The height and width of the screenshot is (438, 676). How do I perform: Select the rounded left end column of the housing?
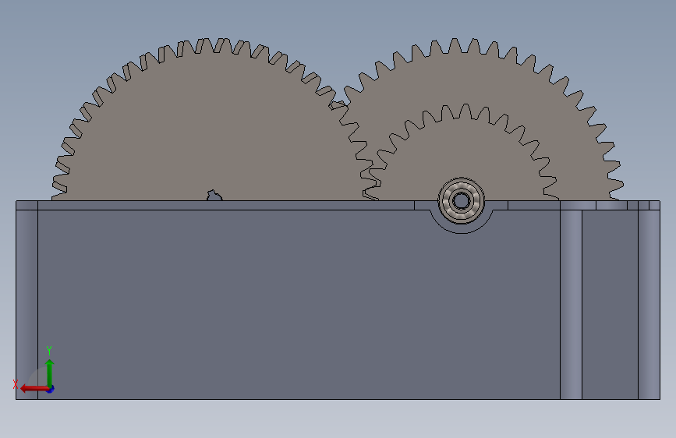pos(27,304)
